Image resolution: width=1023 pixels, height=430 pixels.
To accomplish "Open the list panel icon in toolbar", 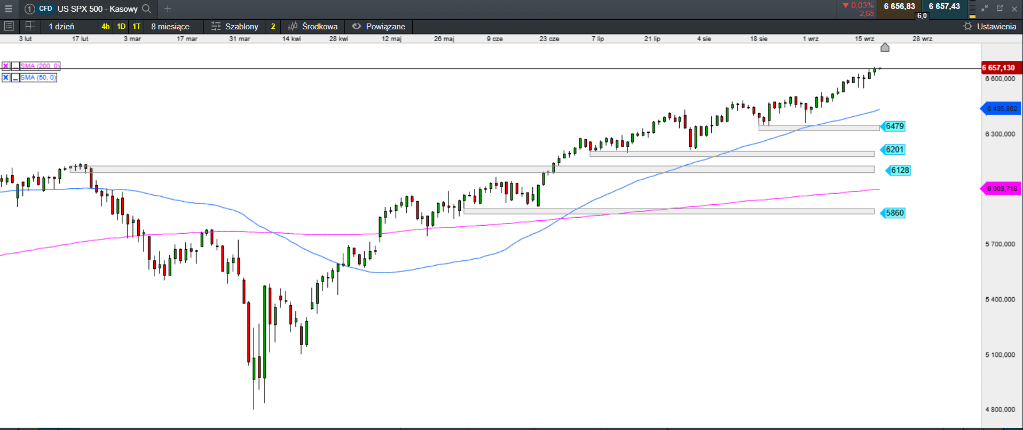I will (9, 26).
